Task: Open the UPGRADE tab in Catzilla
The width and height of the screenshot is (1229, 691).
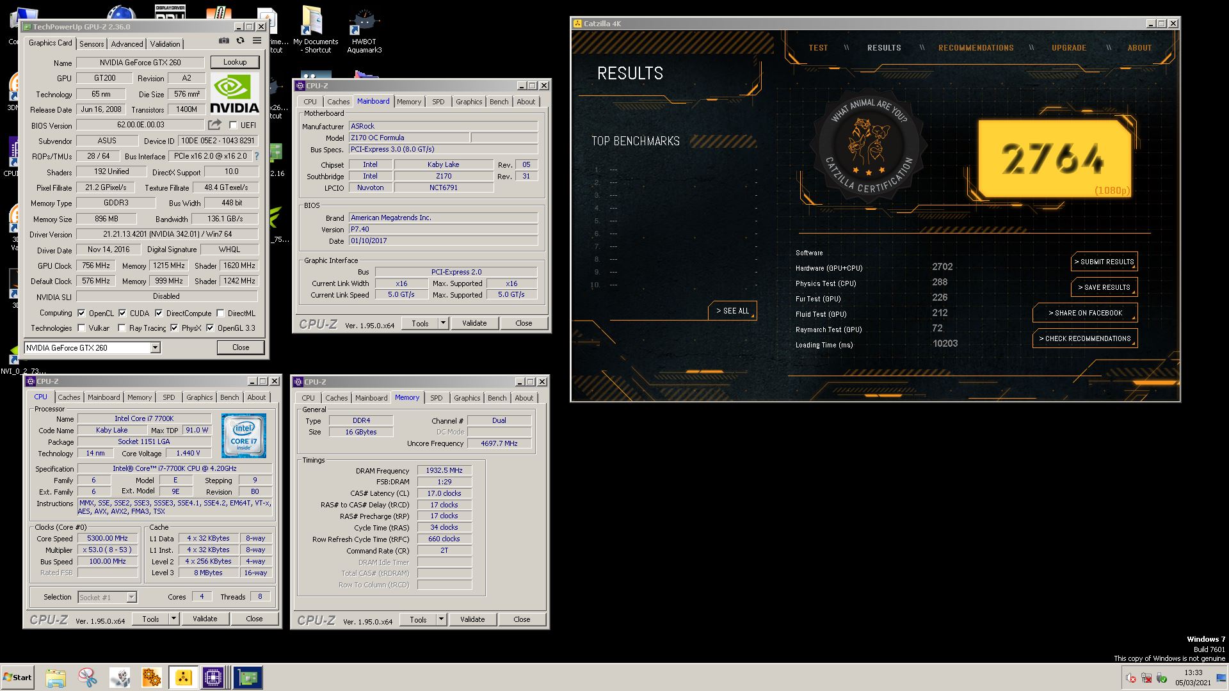Action: [x=1068, y=48]
